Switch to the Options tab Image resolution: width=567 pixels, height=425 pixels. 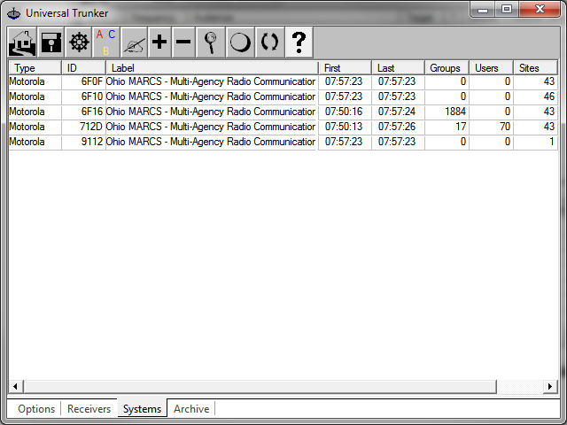pos(36,409)
